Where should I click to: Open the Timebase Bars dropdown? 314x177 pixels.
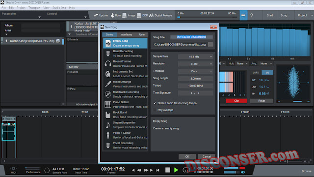pyautogui.click(x=195, y=71)
